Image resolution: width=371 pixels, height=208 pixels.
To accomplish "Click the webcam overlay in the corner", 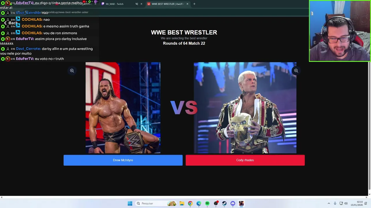I will pos(340,31).
